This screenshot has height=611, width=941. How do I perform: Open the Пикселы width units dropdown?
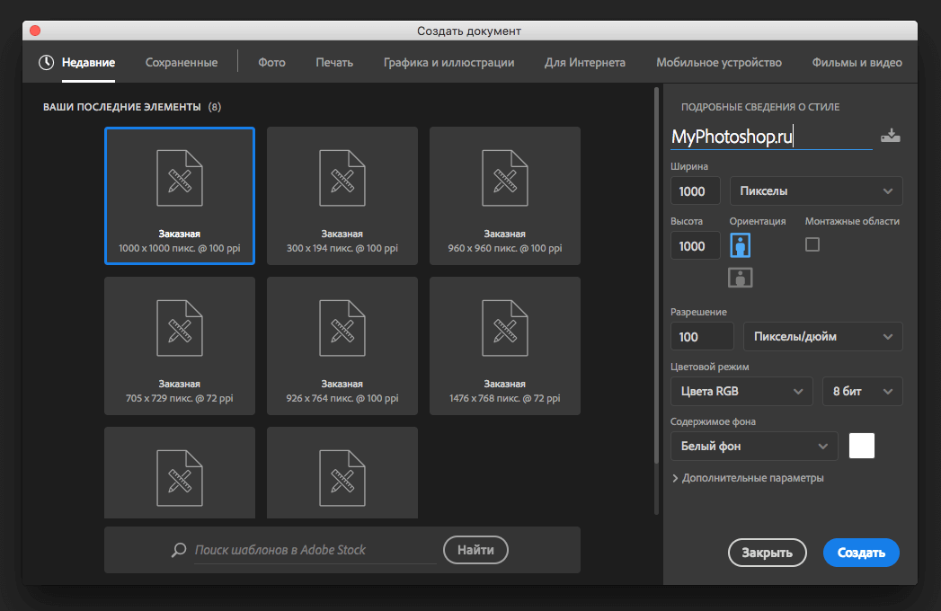click(816, 191)
